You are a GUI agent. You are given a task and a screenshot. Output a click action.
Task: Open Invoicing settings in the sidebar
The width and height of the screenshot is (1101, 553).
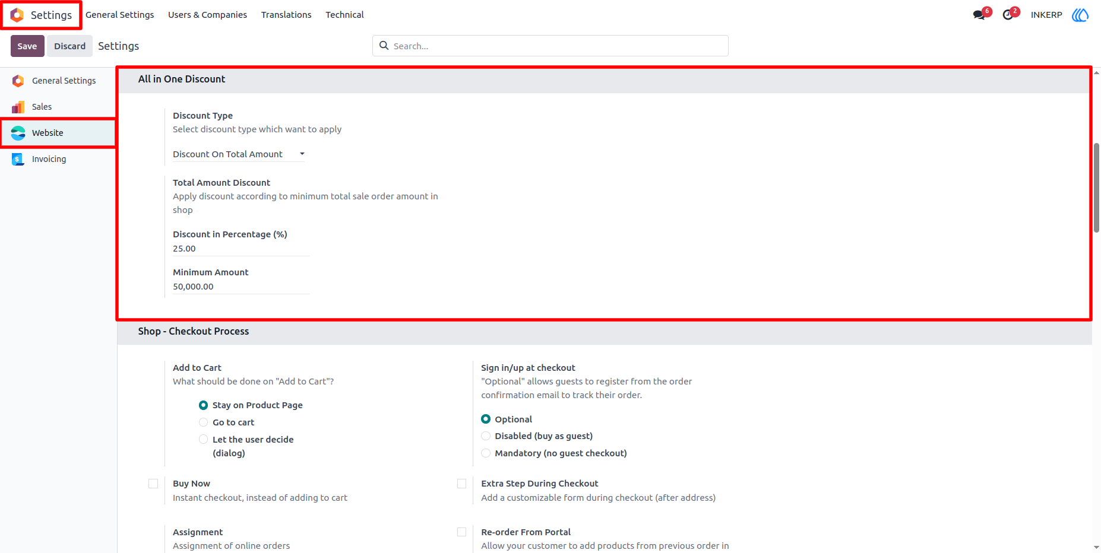[x=58, y=159]
